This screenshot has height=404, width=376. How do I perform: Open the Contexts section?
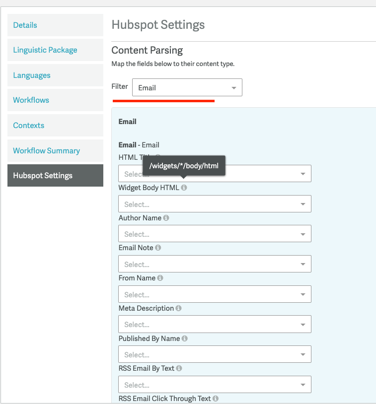coord(55,125)
